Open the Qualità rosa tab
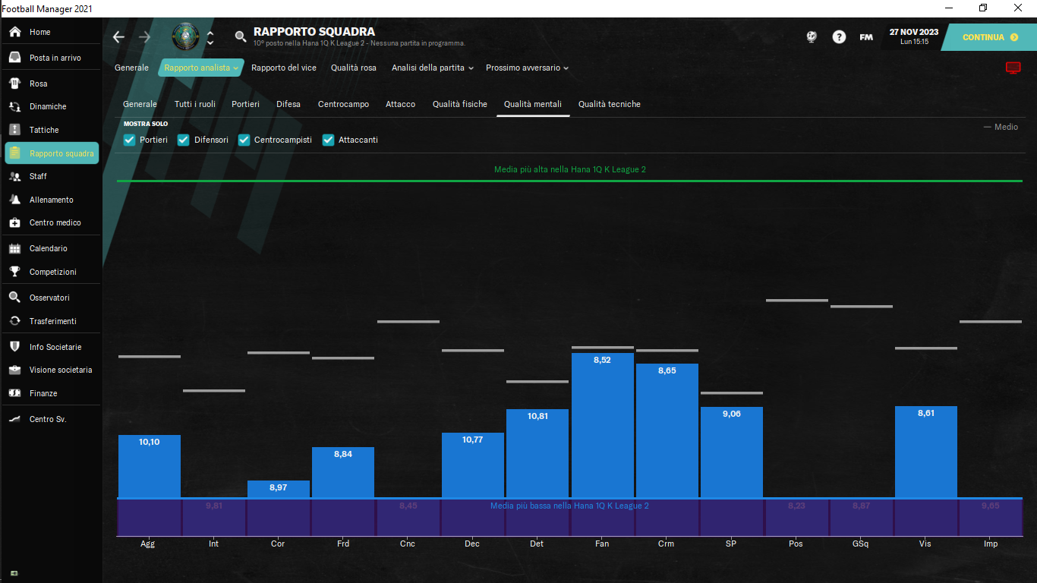The height and width of the screenshot is (583, 1037). pyautogui.click(x=354, y=68)
